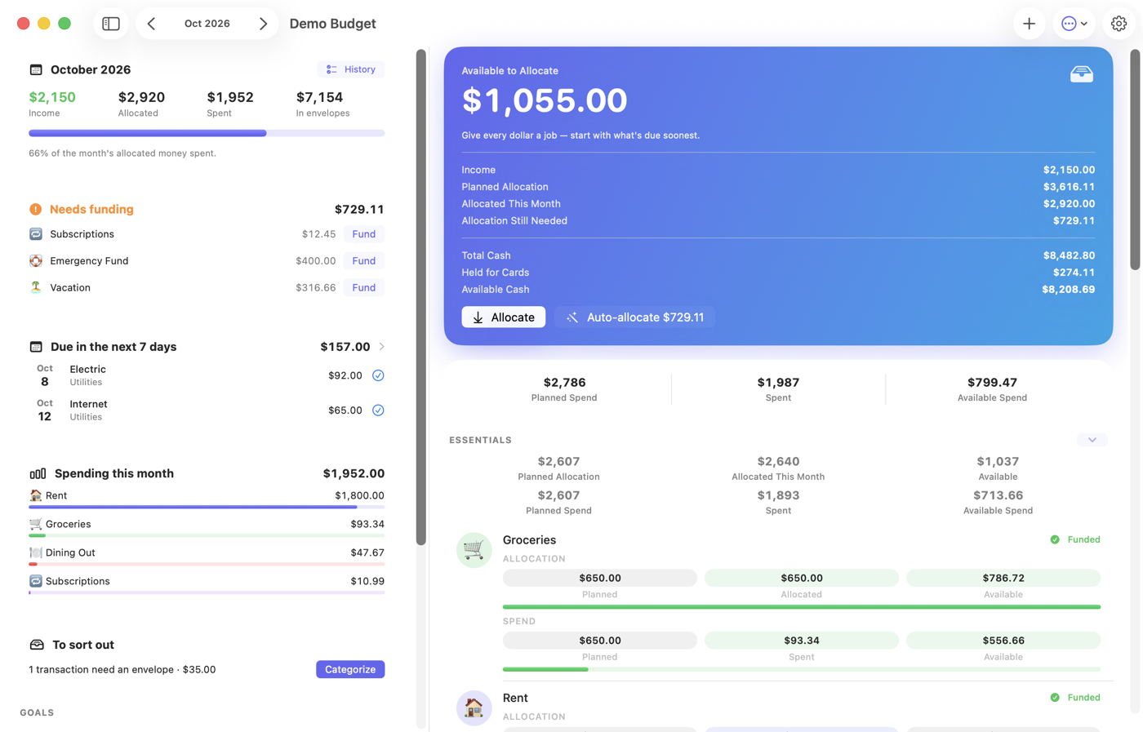This screenshot has width=1143, height=732.
Task: Click the plus add button
Action: (1029, 24)
